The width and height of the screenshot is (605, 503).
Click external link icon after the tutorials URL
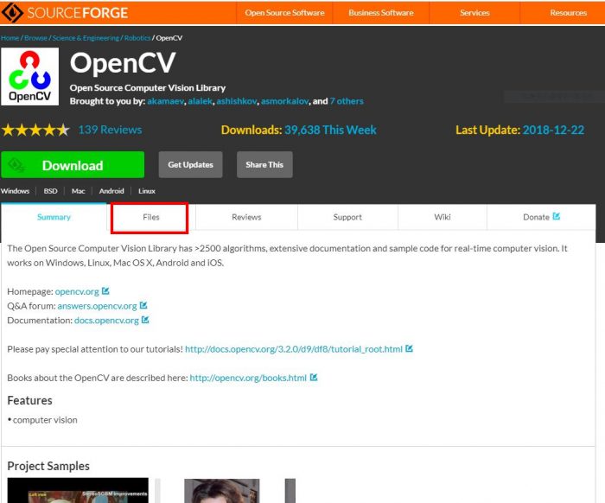(409, 349)
